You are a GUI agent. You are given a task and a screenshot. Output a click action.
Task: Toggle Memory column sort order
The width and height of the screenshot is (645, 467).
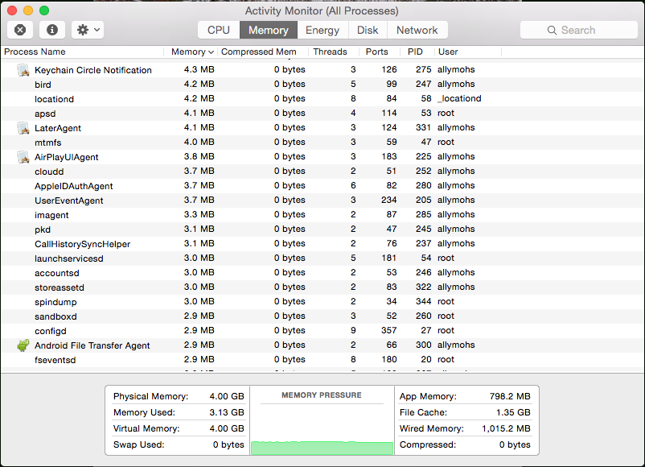tap(192, 52)
